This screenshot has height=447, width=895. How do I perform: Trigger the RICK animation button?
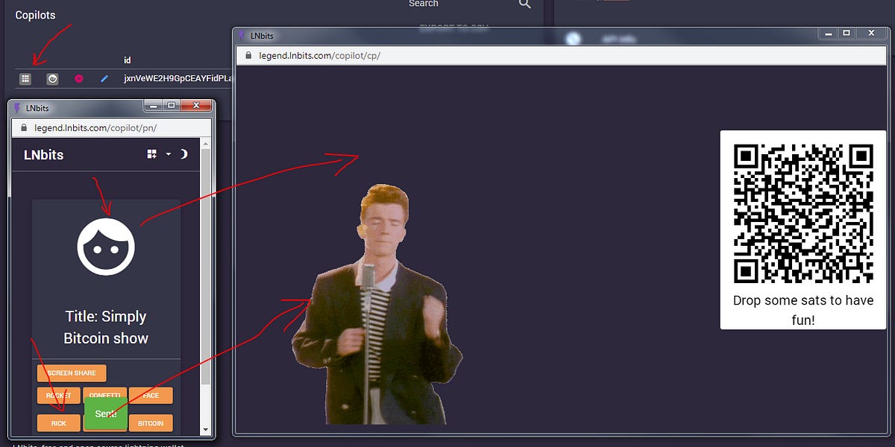click(58, 422)
